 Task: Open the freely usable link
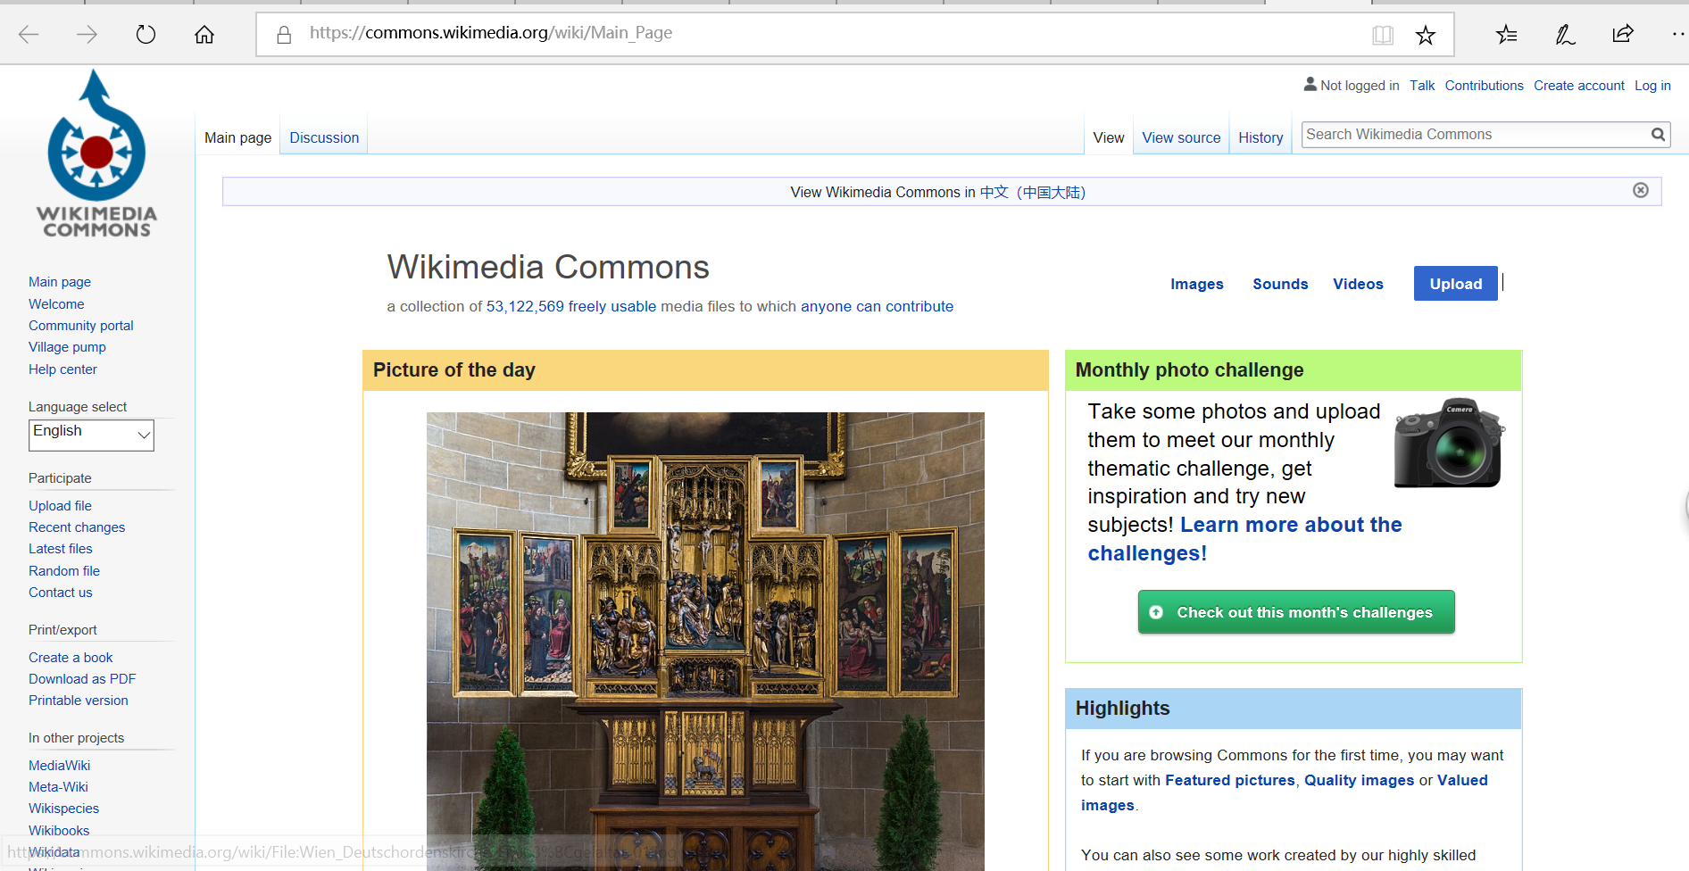612,306
